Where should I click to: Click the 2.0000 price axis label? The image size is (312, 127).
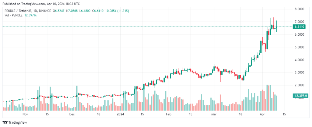tap(300, 85)
